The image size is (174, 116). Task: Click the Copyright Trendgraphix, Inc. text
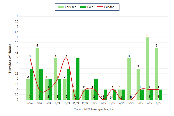pos(94,109)
